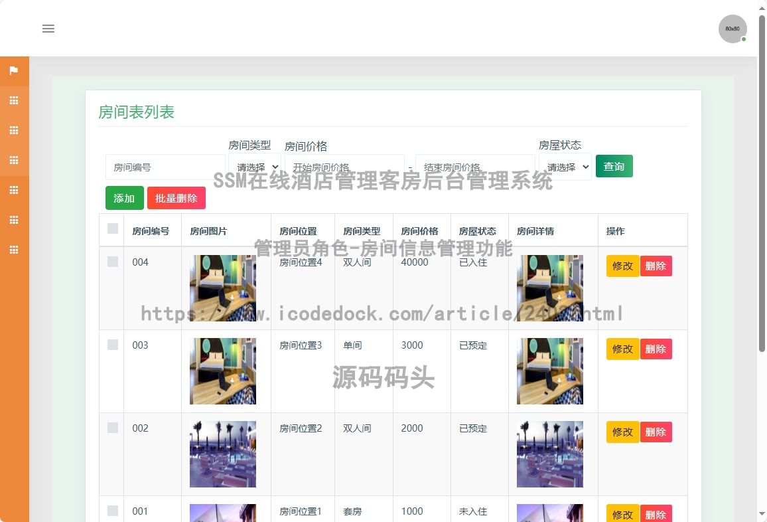Click the 房屋状态 column header
767x522 pixels.
click(478, 231)
